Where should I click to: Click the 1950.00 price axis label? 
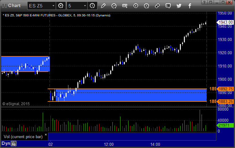pyautogui.click(x=225, y=13)
